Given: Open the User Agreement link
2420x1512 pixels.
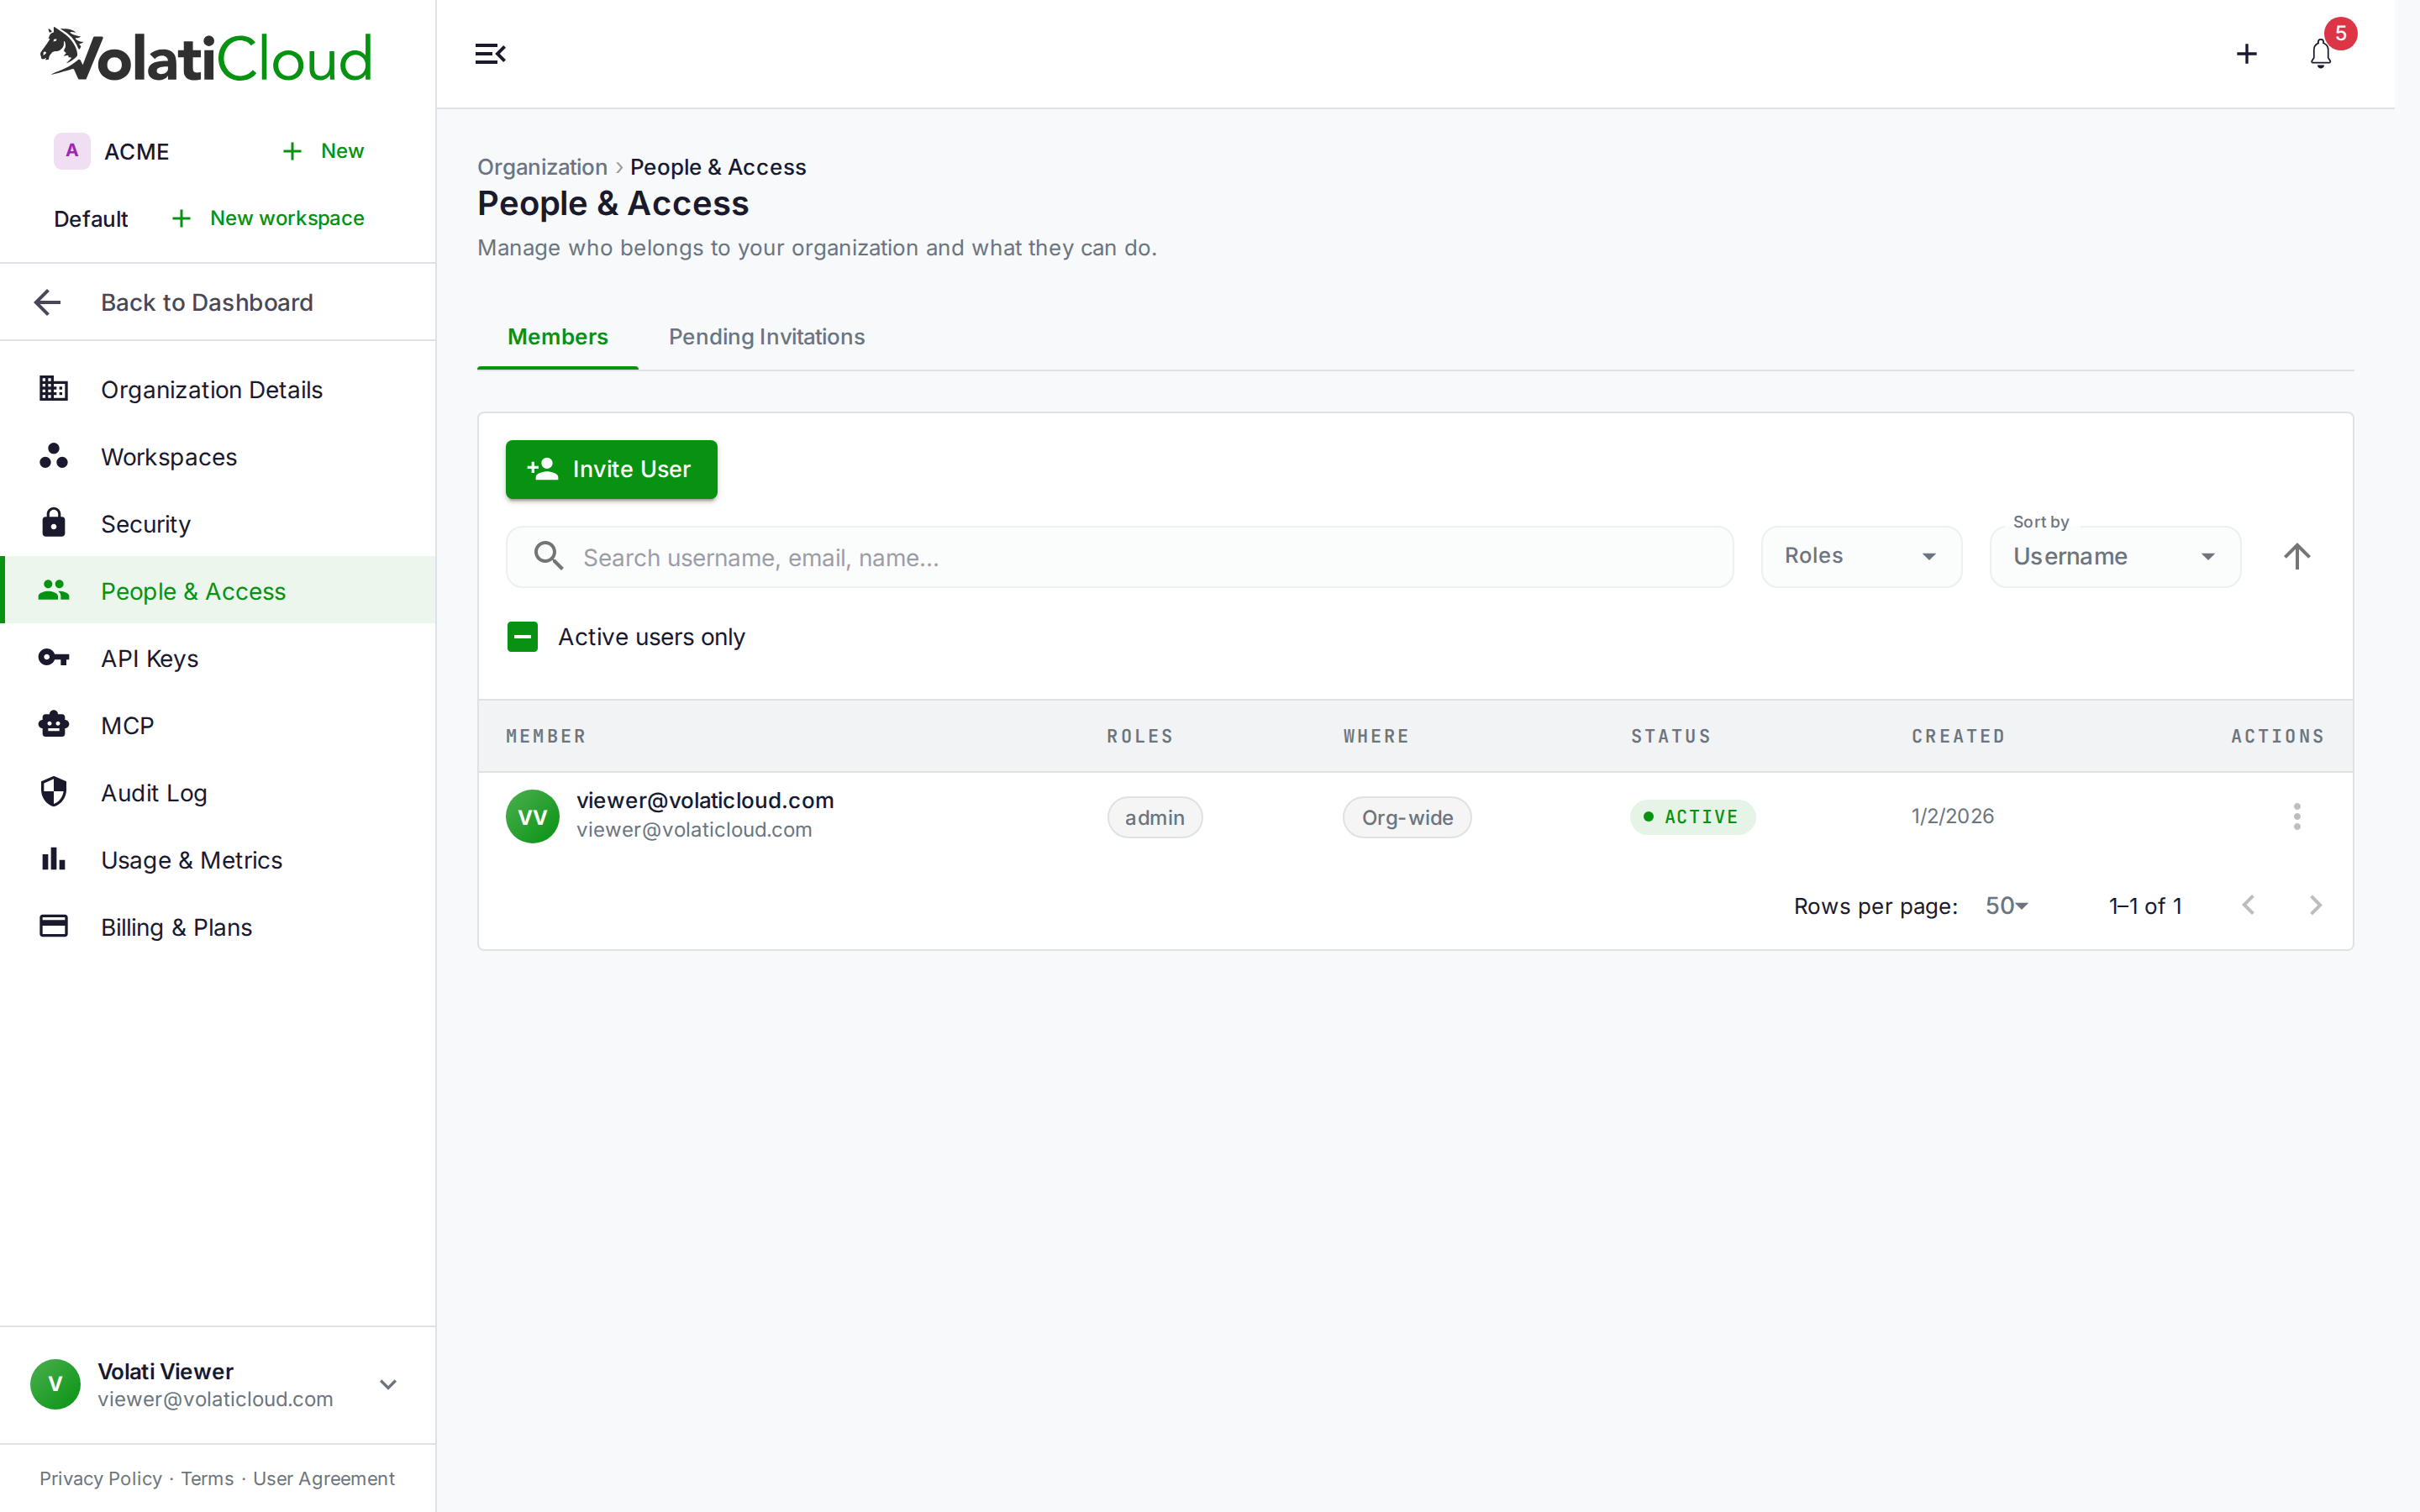Looking at the screenshot, I should pos(324,1478).
